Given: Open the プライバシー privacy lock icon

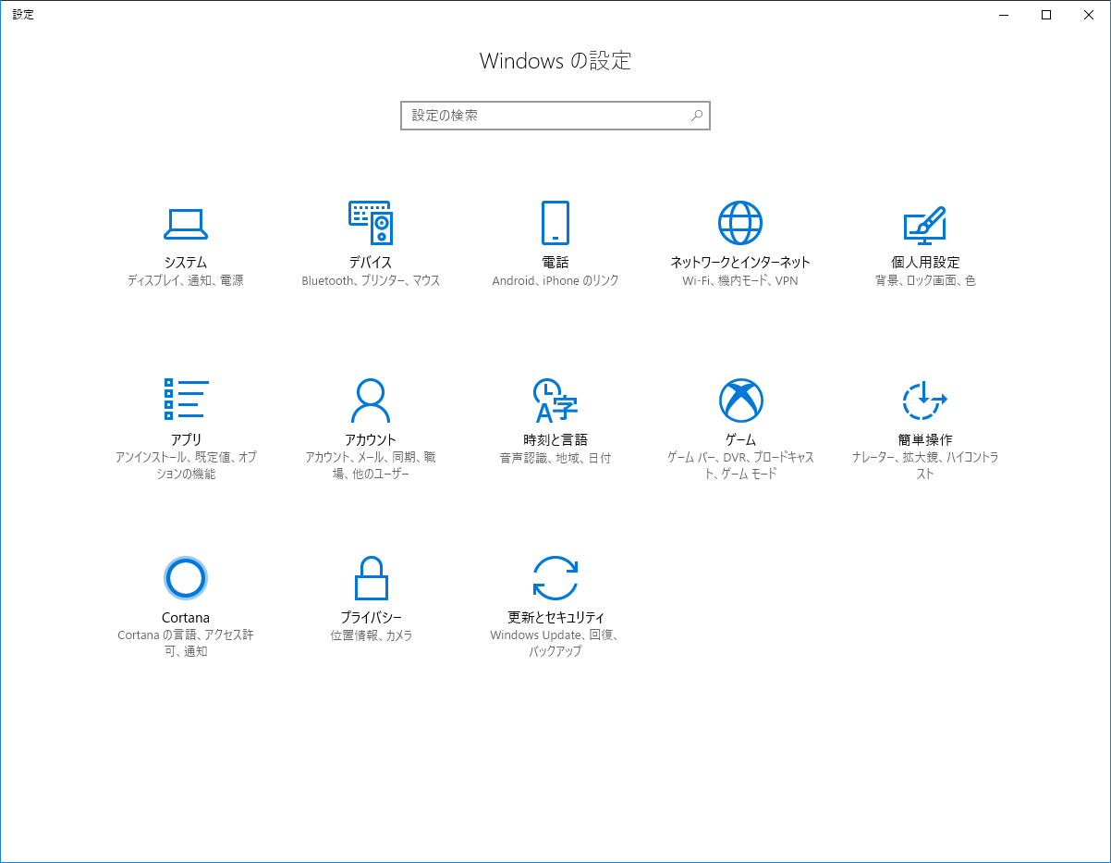Looking at the screenshot, I should [x=371, y=577].
